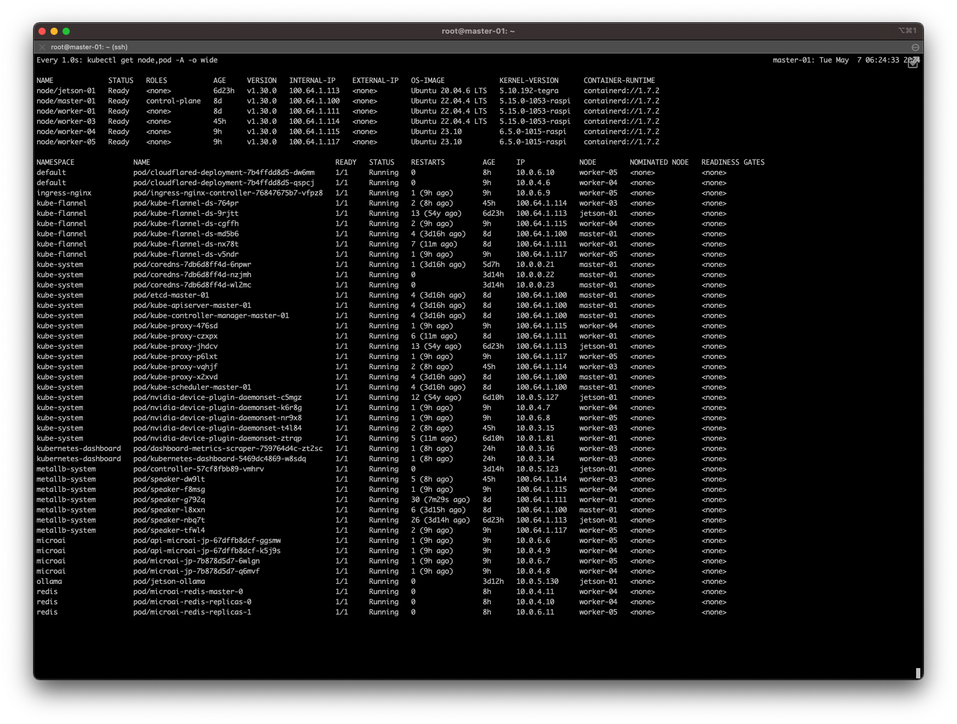Click the pod IP 10.0.6.10
The width and height of the screenshot is (957, 724).
point(536,173)
